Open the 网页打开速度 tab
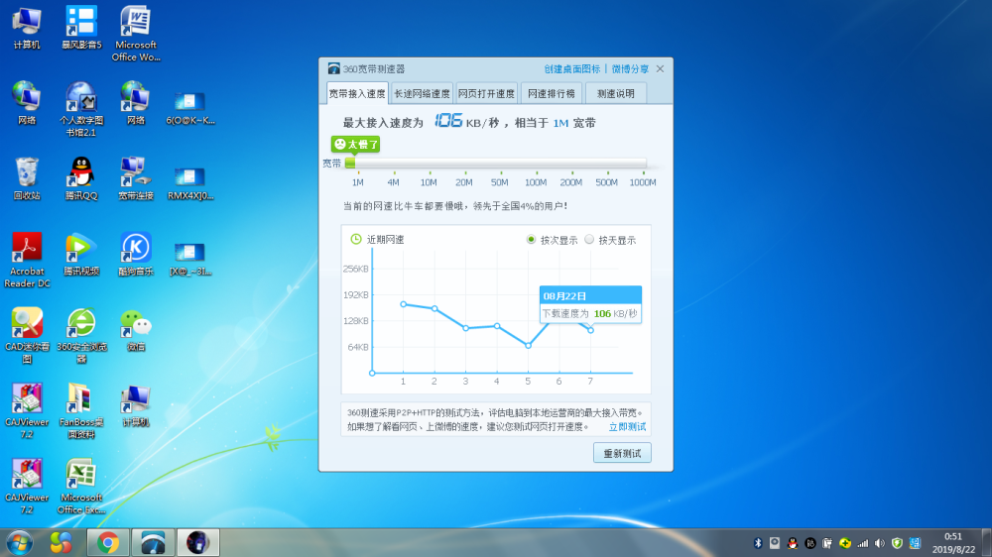992x557 pixels. (x=486, y=93)
